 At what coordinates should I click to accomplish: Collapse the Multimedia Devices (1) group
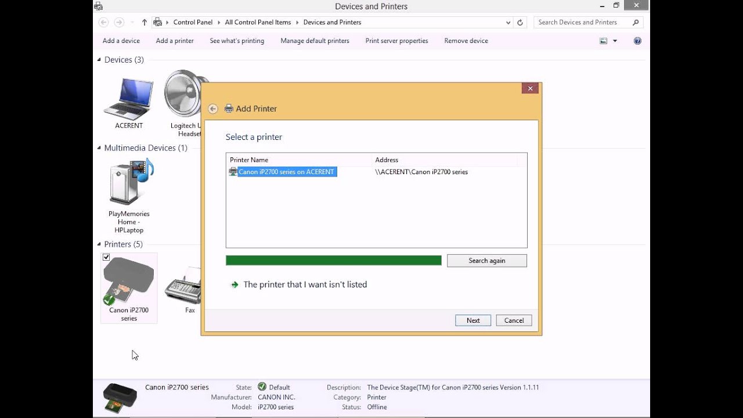tap(99, 148)
